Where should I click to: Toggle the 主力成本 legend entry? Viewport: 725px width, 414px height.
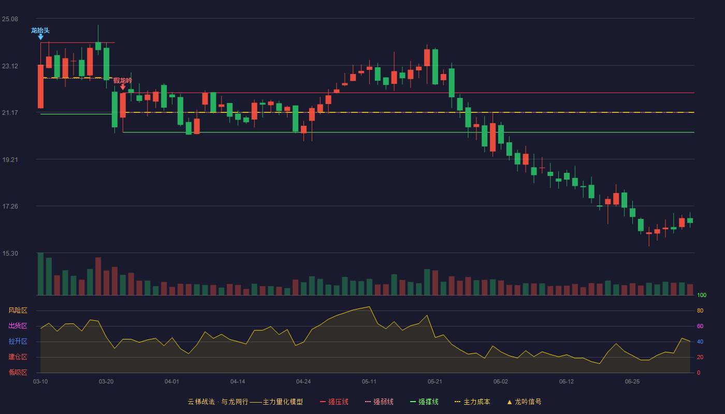tap(472, 402)
